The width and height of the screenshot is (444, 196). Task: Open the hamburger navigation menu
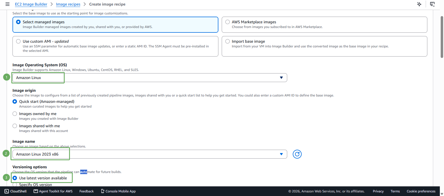pos(7,4)
